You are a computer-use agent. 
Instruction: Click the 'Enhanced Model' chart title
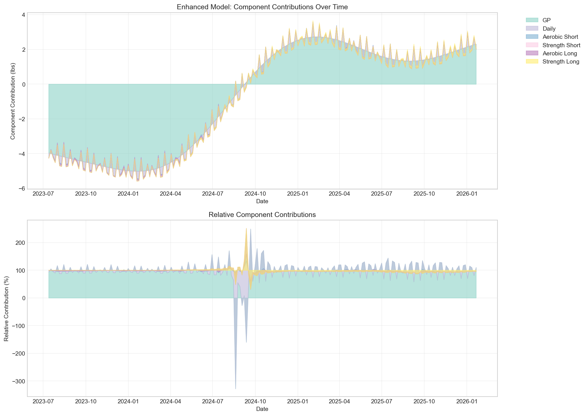[x=262, y=7]
